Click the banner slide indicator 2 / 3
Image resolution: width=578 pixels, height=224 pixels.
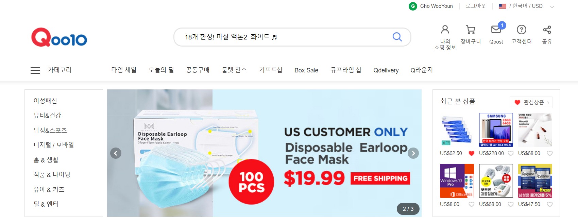(408, 209)
